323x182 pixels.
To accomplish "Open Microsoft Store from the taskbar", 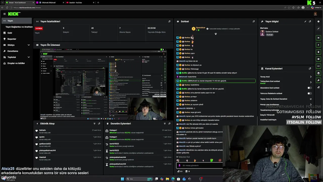I will click(178, 179).
